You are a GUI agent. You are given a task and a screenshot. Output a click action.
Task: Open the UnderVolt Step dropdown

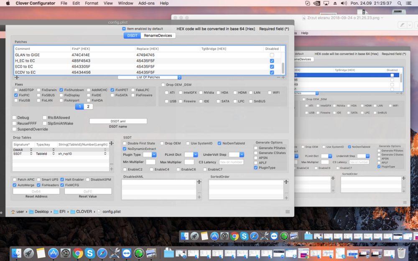click(236, 155)
